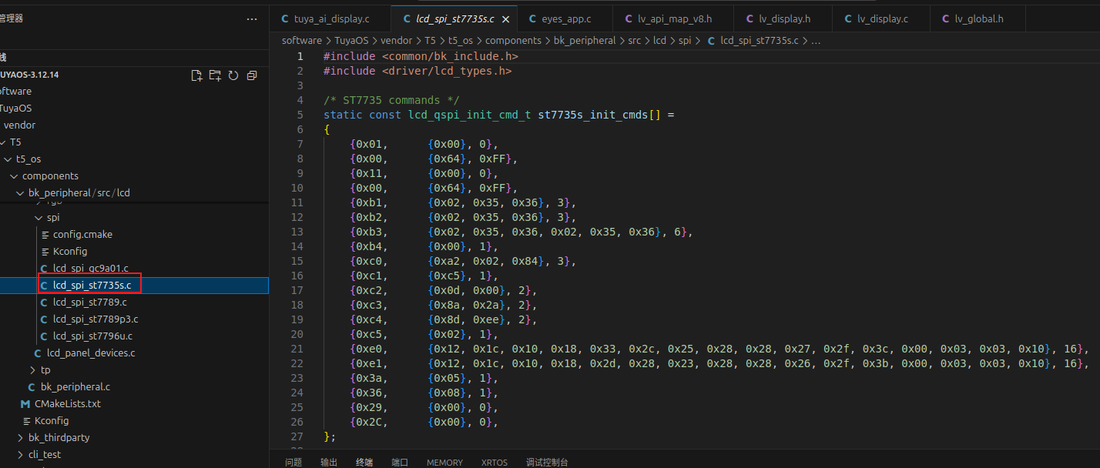Screen dimensions: 1100x468
Task: Expand the tp folder
Action: (x=45, y=370)
